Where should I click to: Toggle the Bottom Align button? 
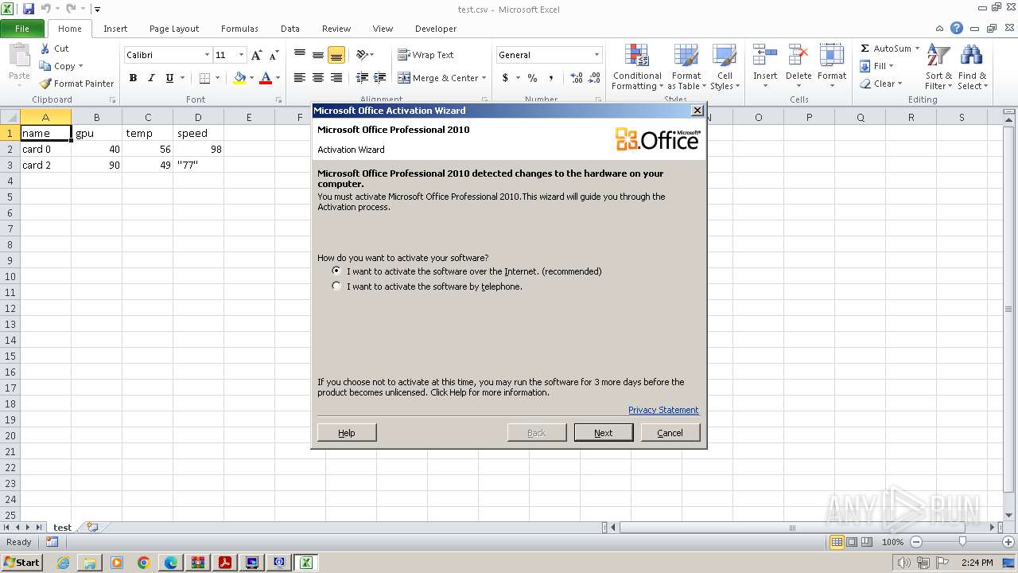[x=336, y=55]
